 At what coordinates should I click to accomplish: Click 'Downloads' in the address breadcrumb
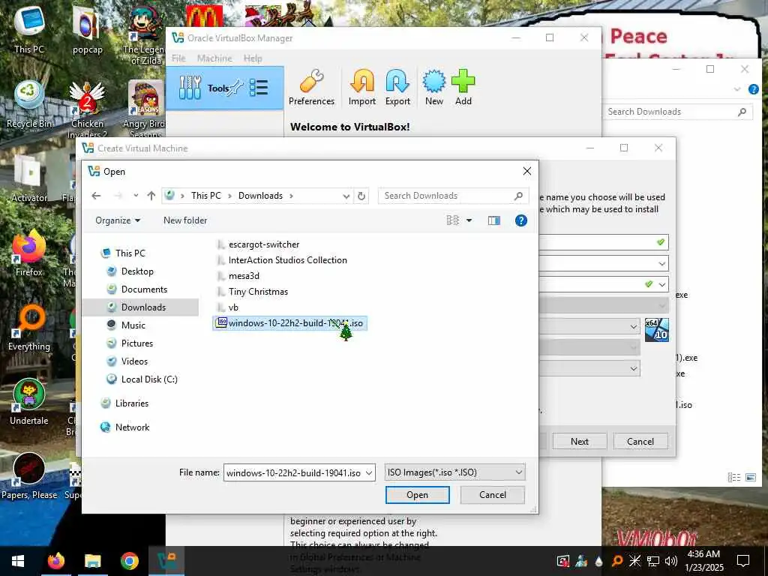point(260,196)
